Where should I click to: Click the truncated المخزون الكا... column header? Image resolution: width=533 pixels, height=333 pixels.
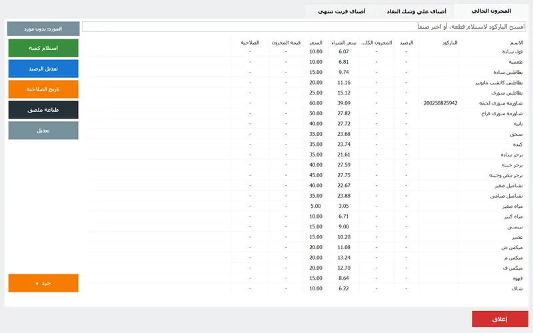(376, 43)
